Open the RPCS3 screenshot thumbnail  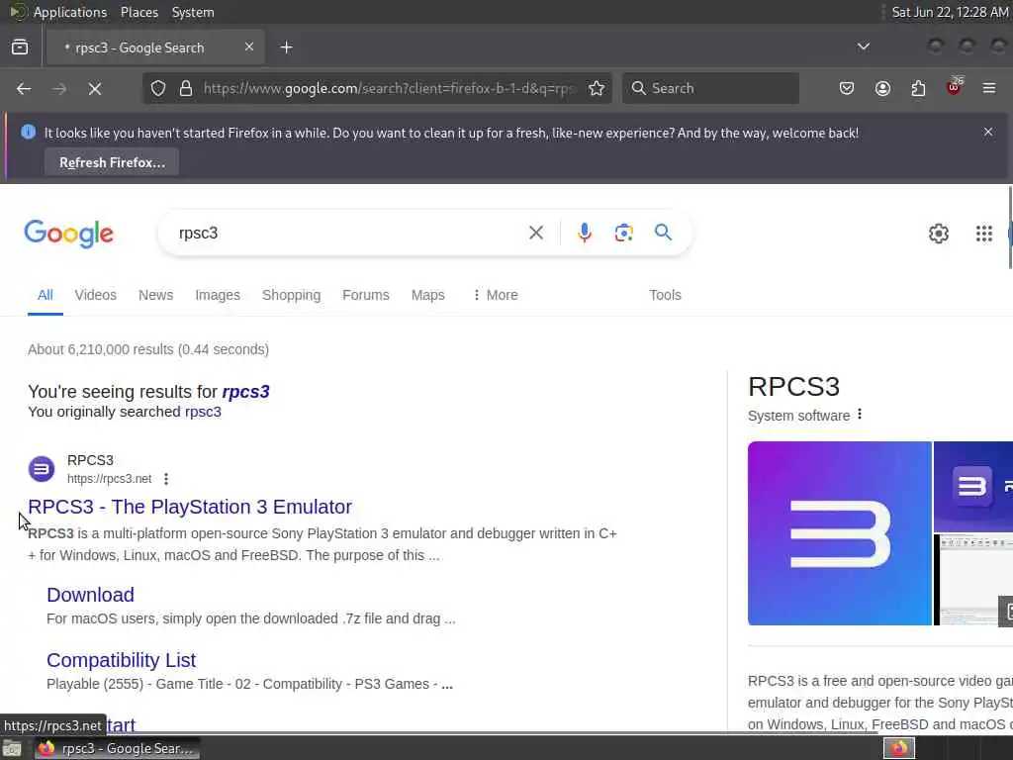coord(973,580)
